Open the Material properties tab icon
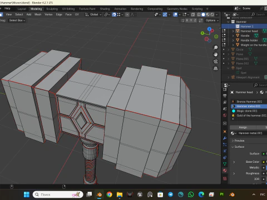 [x=225, y=171]
